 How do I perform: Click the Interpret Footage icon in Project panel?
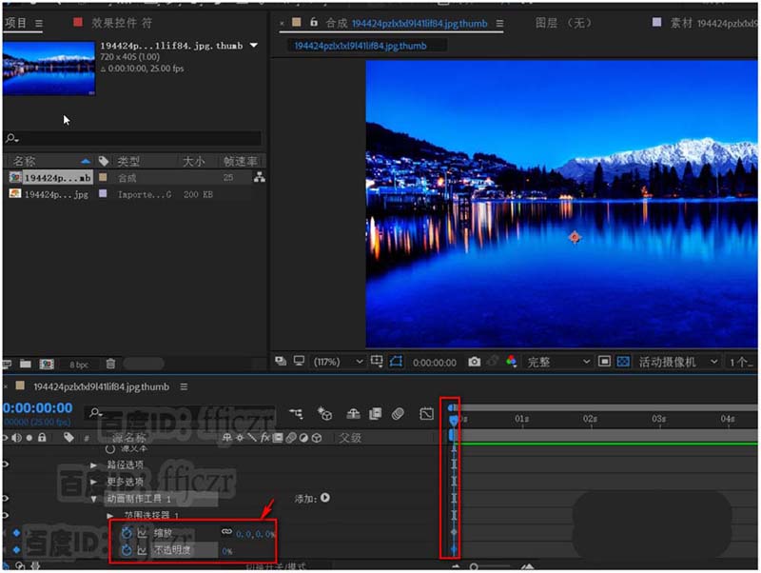pos(7,364)
